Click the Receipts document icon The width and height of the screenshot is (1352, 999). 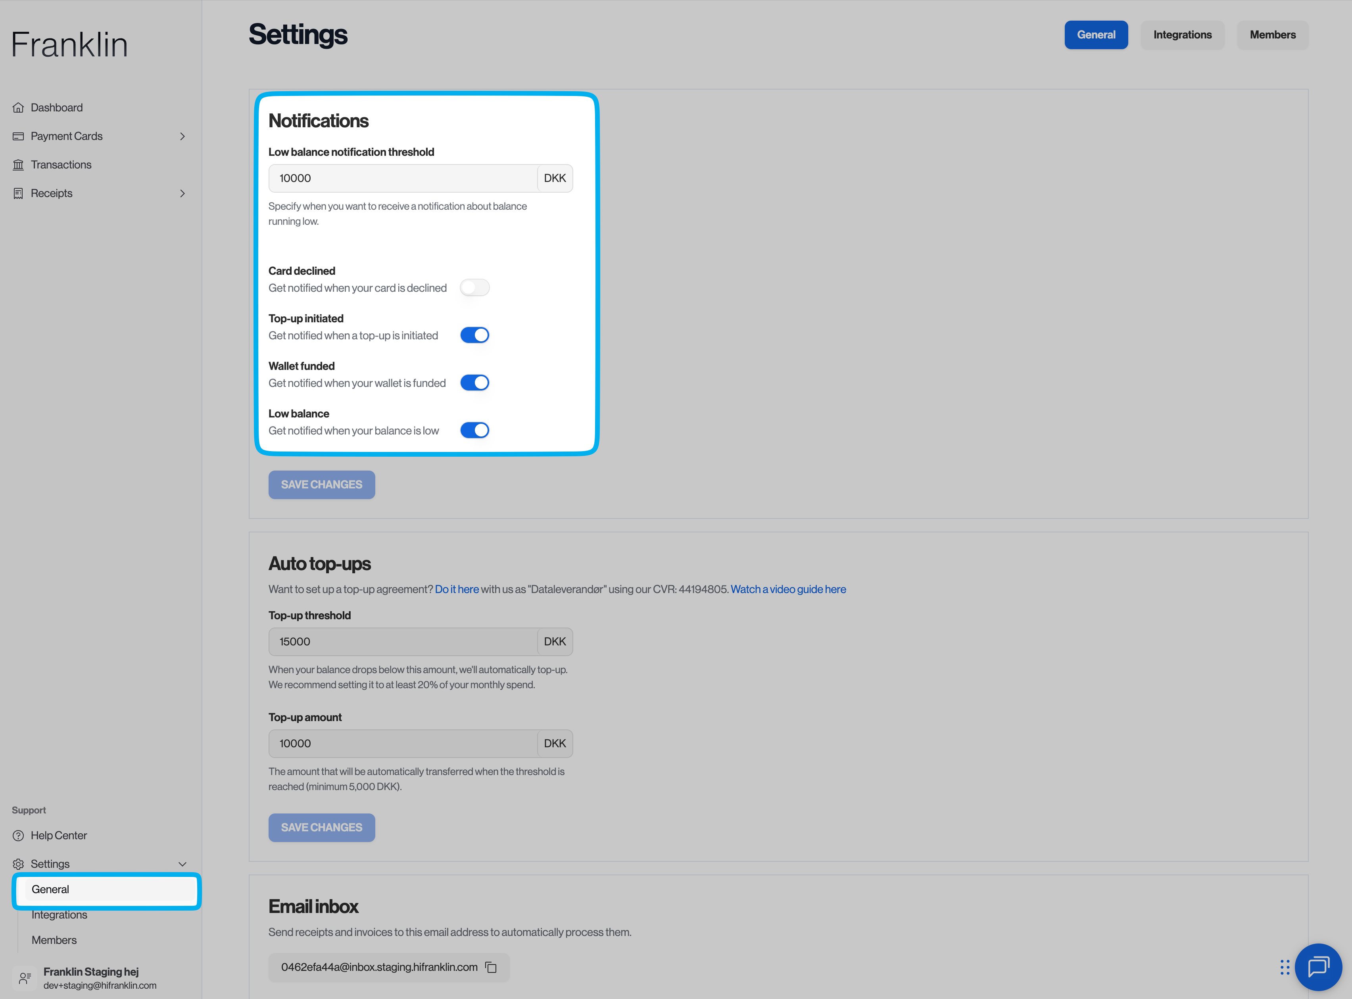(x=18, y=193)
